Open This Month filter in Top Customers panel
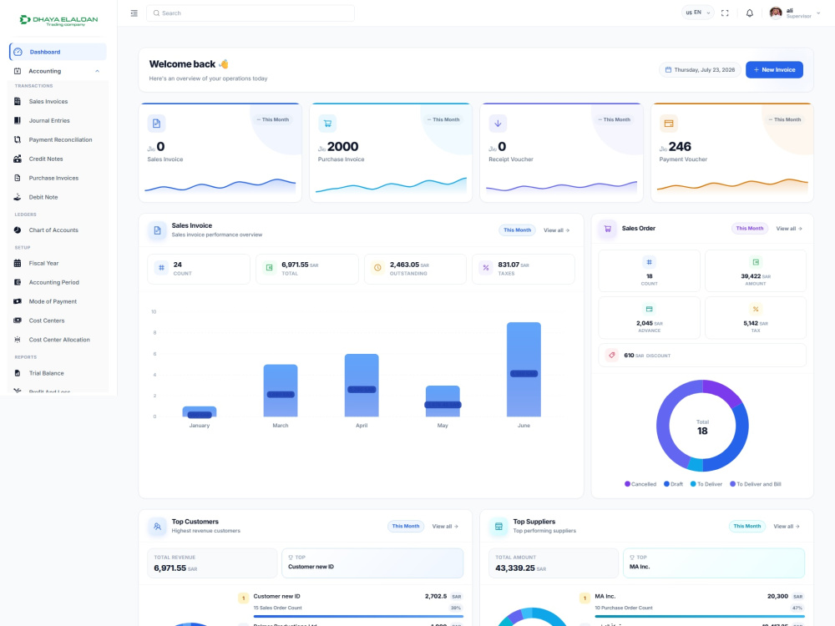Screen dimensions: 835x626 pyautogui.click(x=406, y=526)
